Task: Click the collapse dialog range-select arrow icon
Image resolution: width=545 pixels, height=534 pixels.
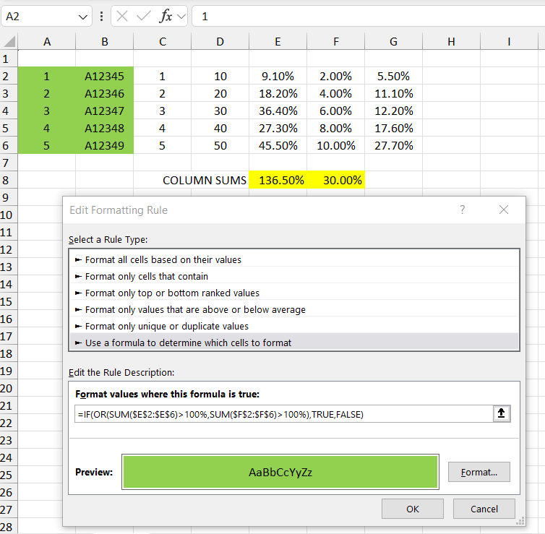Action: 501,413
